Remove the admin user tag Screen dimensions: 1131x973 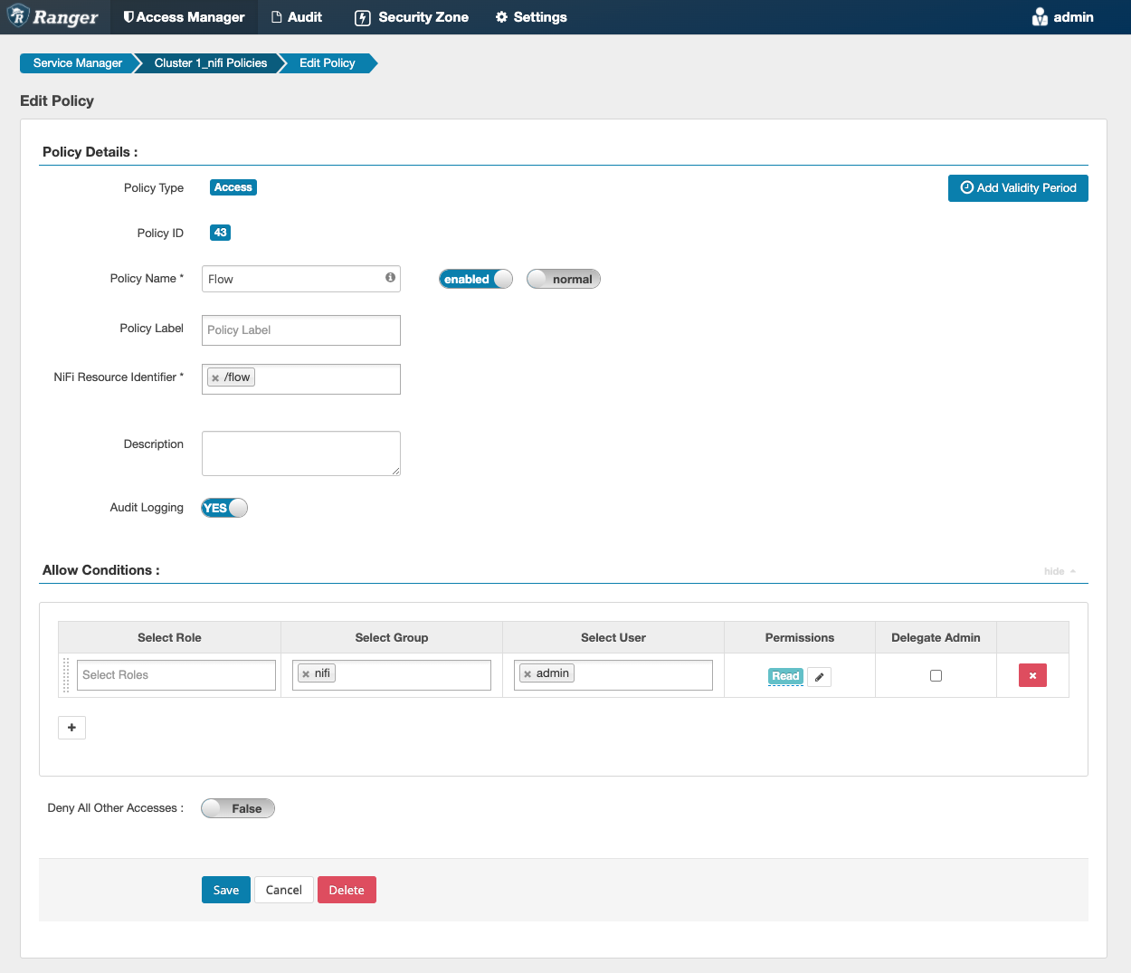(527, 674)
